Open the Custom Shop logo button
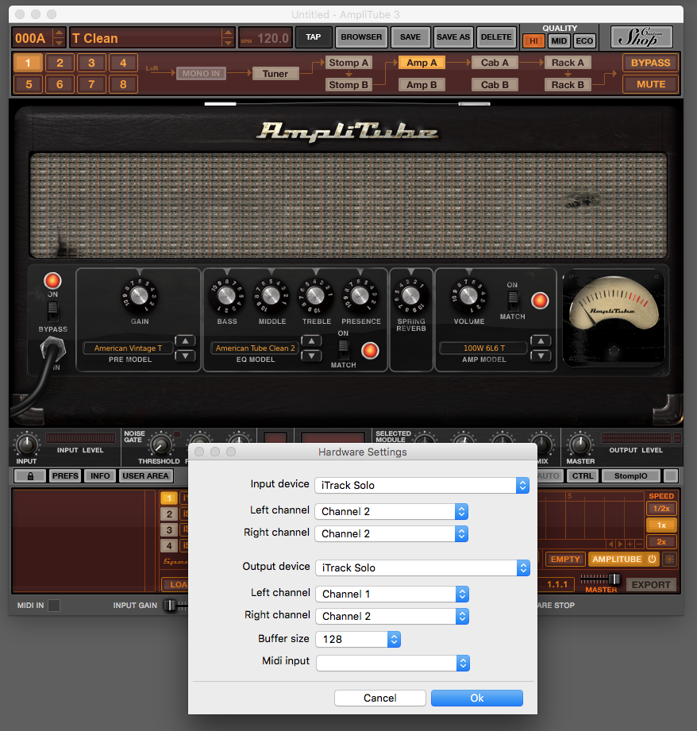697x731 pixels. coord(641,37)
